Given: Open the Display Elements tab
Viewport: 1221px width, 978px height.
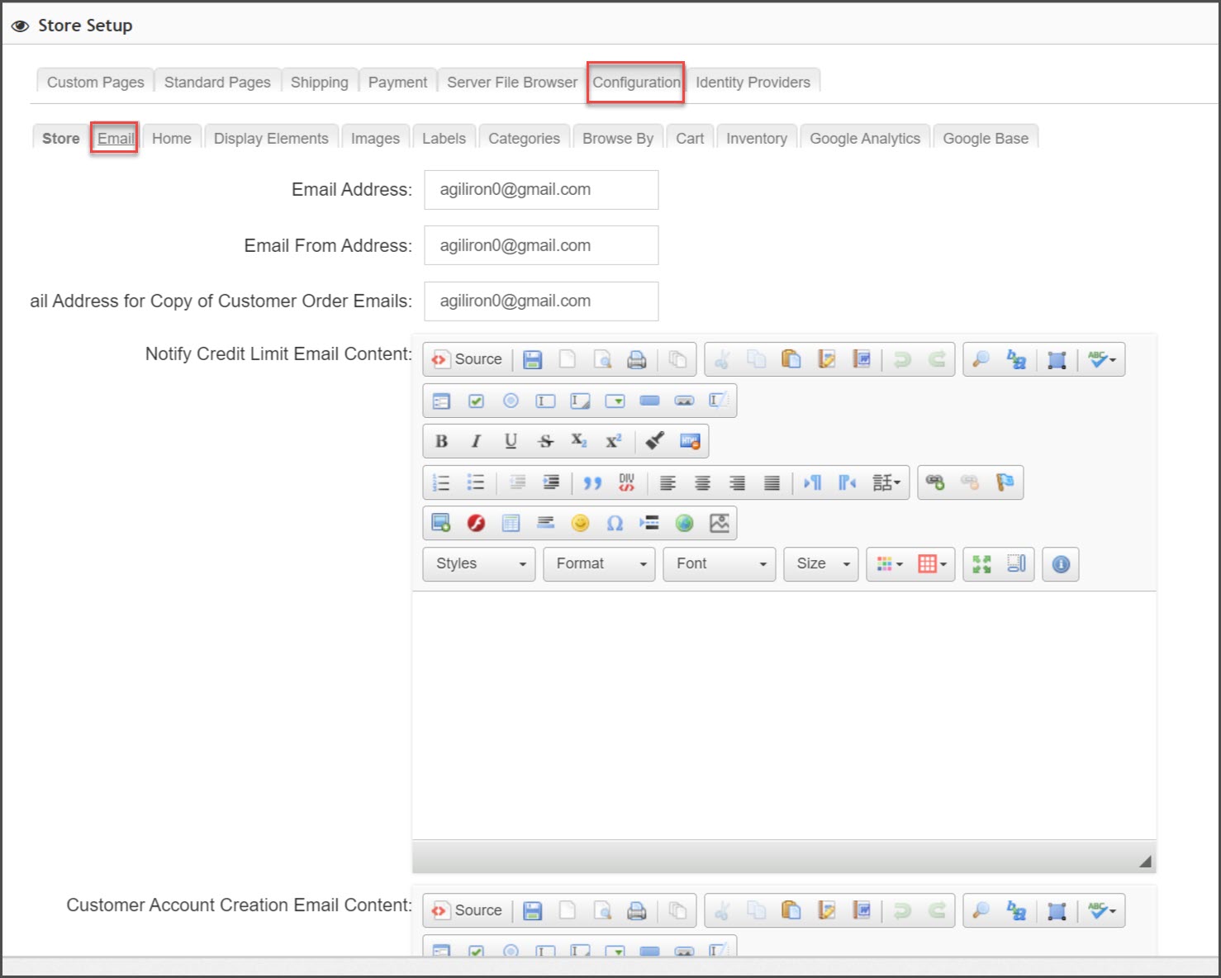Looking at the screenshot, I should click(x=271, y=139).
